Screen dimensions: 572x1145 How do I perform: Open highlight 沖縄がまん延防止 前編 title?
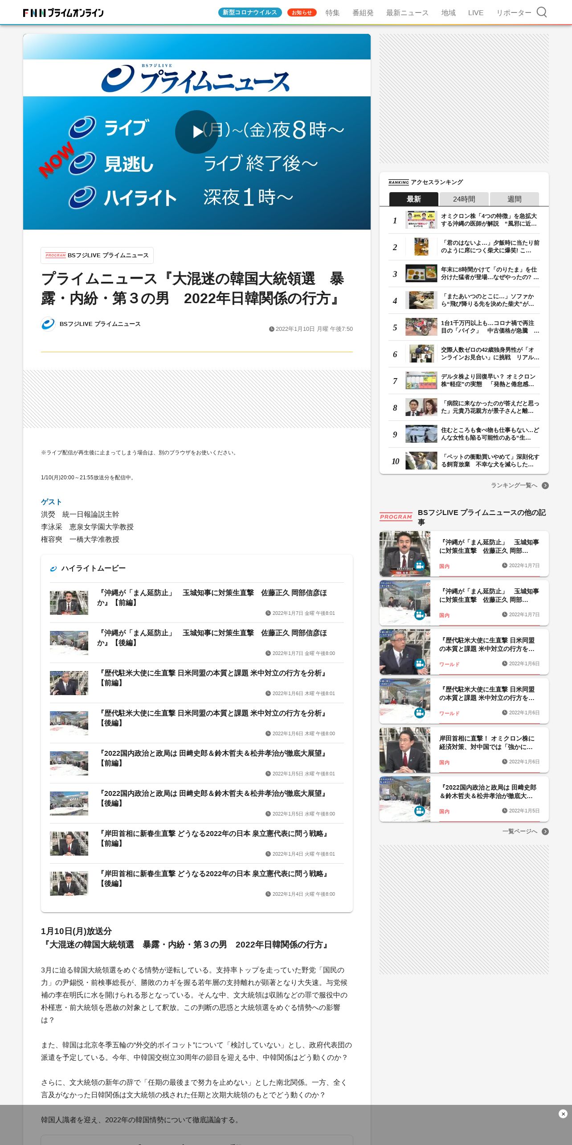tap(212, 597)
